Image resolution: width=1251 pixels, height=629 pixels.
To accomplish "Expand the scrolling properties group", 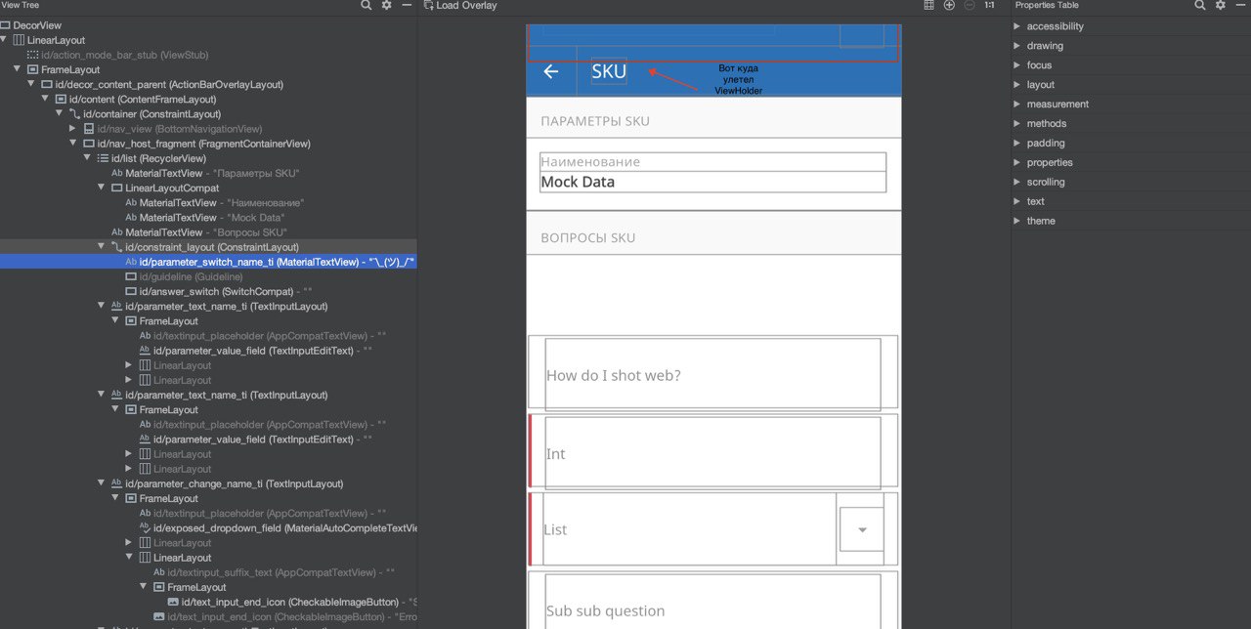I will click(x=1017, y=182).
